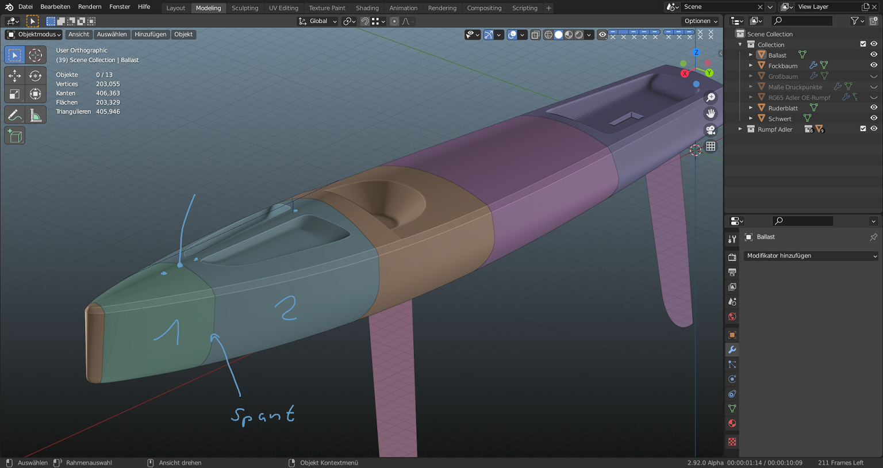This screenshot has height=468, width=883.
Task: Activate the Add Cube tool
Action: pos(15,136)
